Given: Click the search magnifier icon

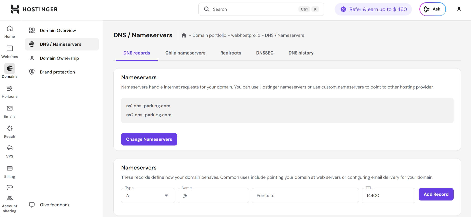Looking at the screenshot, I should click(207, 9).
